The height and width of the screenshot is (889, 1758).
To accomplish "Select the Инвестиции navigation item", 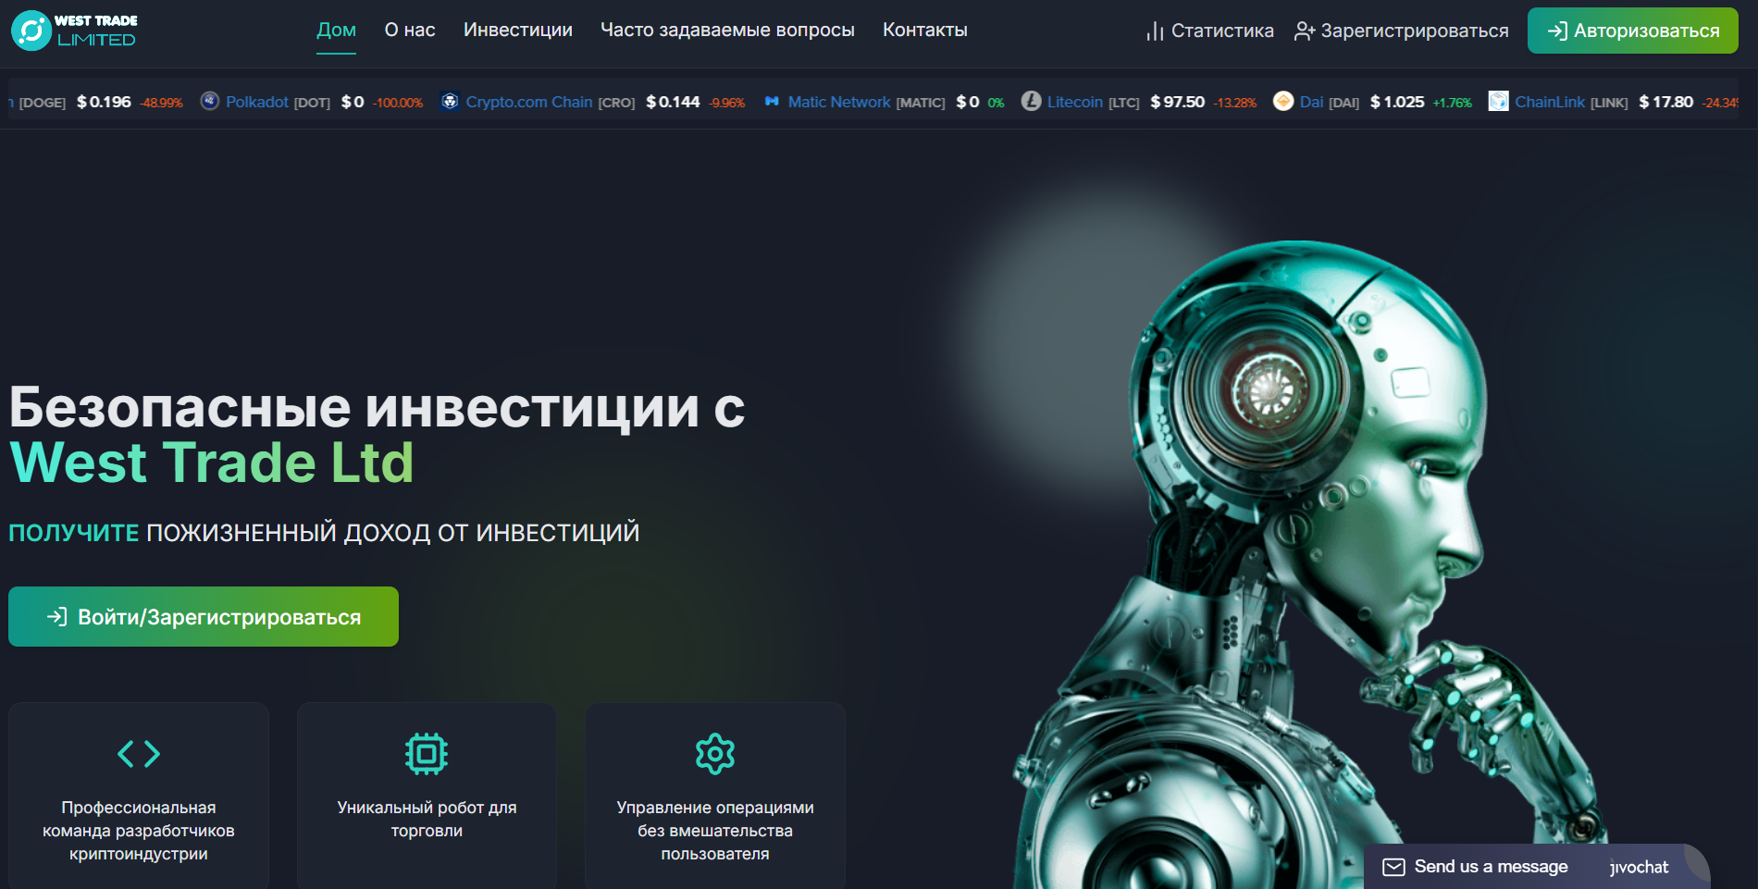I will [518, 30].
